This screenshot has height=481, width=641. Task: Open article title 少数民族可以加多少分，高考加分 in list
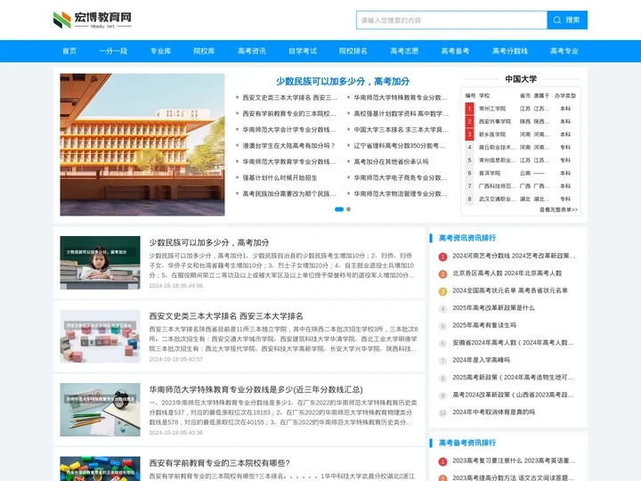pos(209,242)
